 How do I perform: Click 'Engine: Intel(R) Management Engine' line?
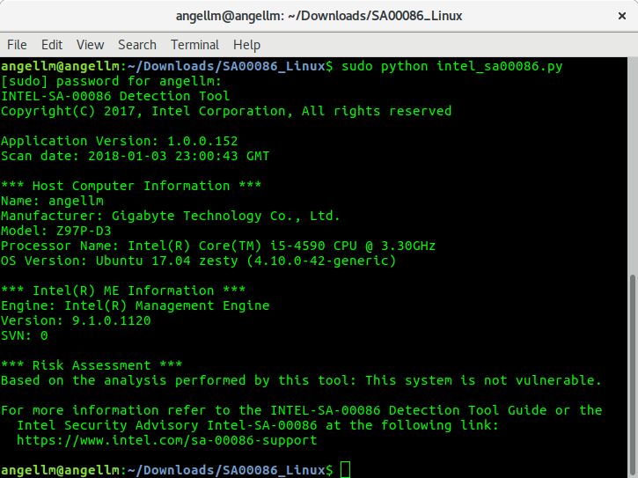tap(136, 305)
